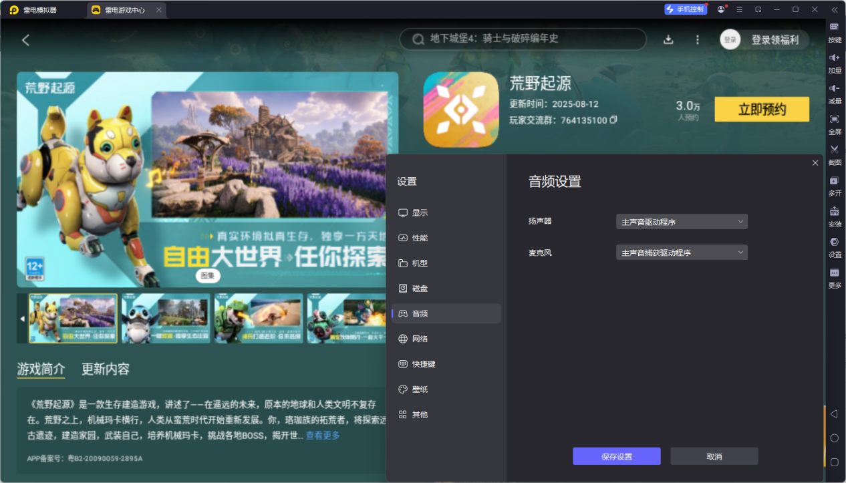846x483 pixels.
Task: Select the first yellow dog thumbnail
Action: 73,319
